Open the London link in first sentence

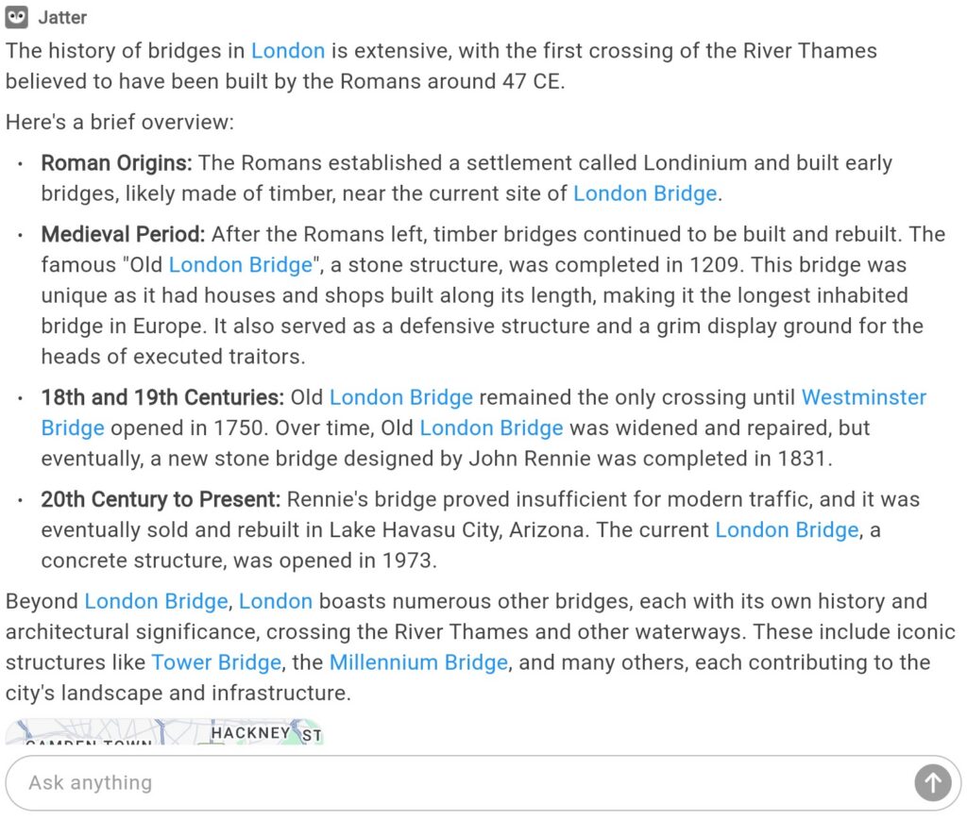coord(287,51)
